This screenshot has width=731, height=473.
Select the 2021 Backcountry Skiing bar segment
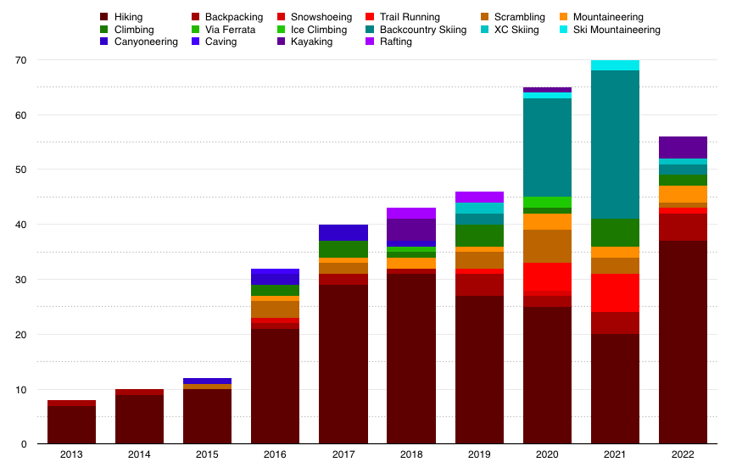[x=615, y=144]
